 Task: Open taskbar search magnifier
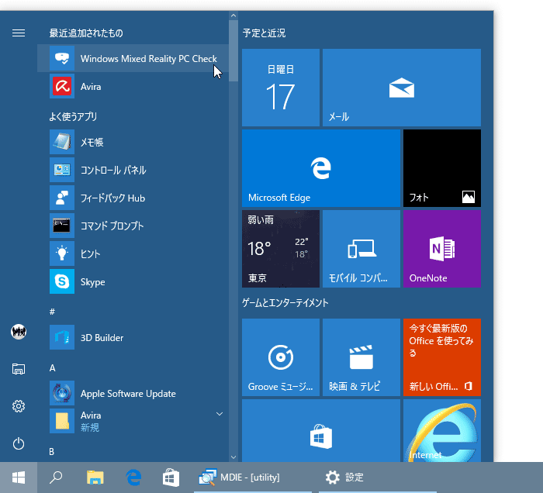56,477
